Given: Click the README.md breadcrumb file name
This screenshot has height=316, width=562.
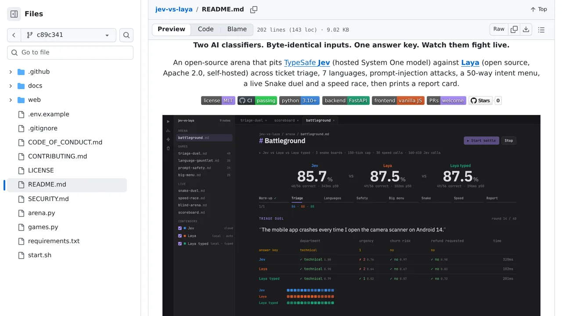Looking at the screenshot, I should [223, 9].
